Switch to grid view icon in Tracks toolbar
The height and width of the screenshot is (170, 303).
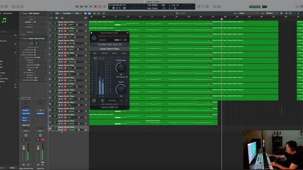[x=85, y=13]
